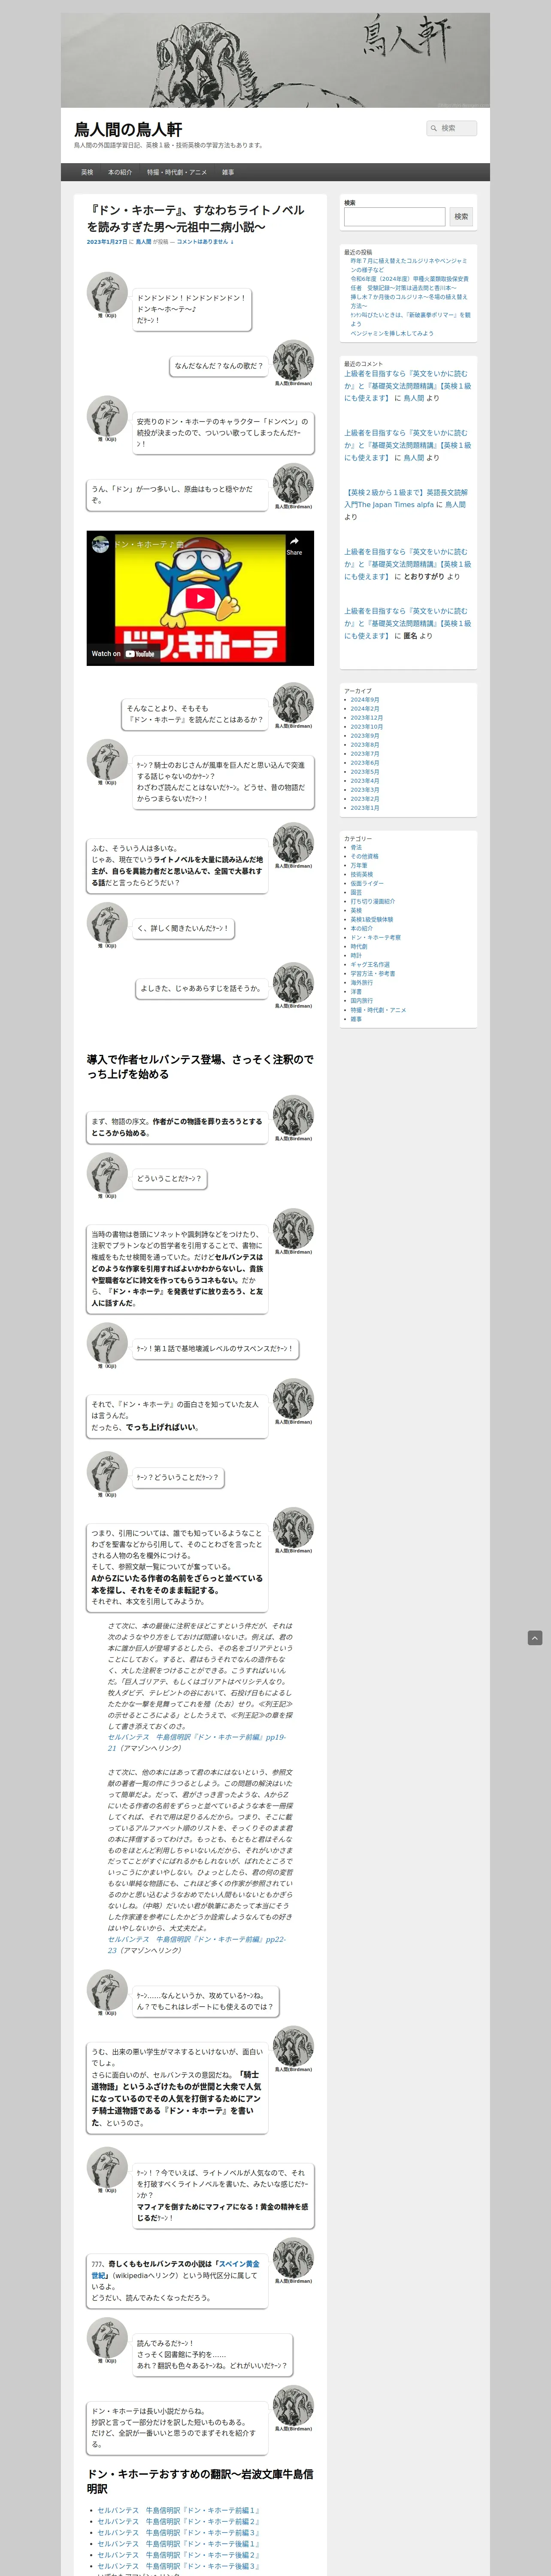Open the quote source link ending pp22-23
The width and height of the screenshot is (551, 2576).
coord(196,1944)
